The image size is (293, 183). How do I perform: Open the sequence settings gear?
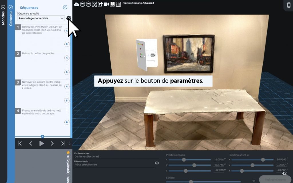coord(69,18)
